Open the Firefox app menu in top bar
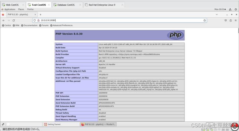Image resolution: width=239 pixels, height=131 pixels. pos(30,9)
